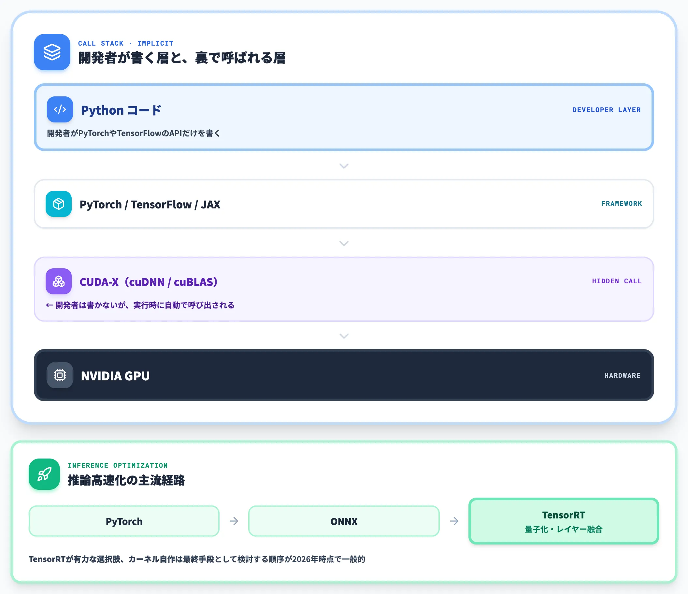This screenshot has height=594, width=688.
Task: Click the purple boxes icon beside CUDA-X
Action: click(59, 281)
